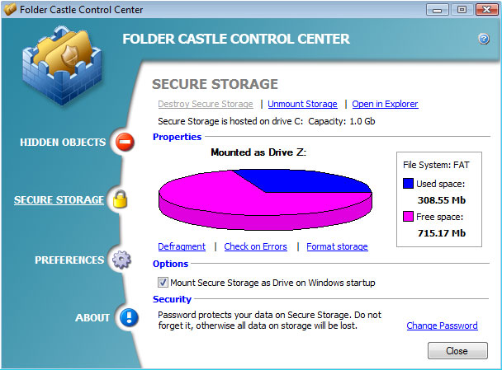Click the blue About exclamation icon

coord(127,318)
